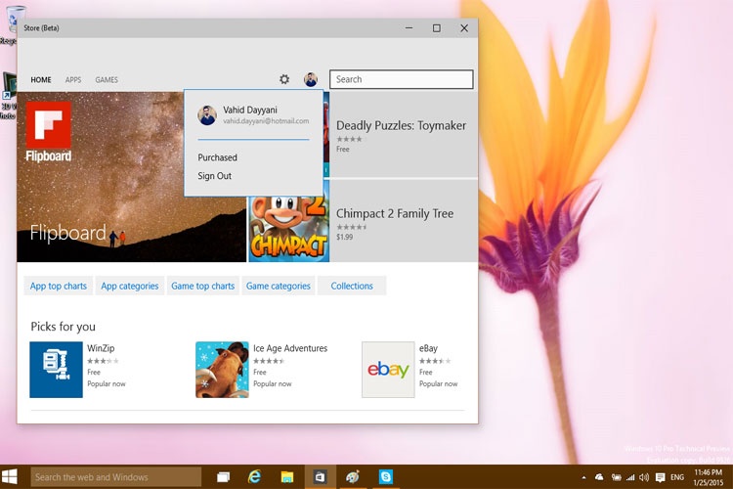Image resolution: width=733 pixels, height=489 pixels.
Task: Click the Vahid Dayyani account entry
Action: 253,114
